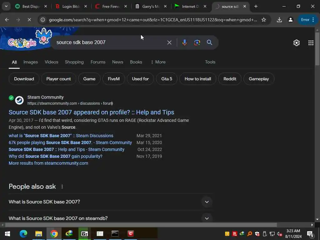Start voice search with microphone icon

point(184,42)
